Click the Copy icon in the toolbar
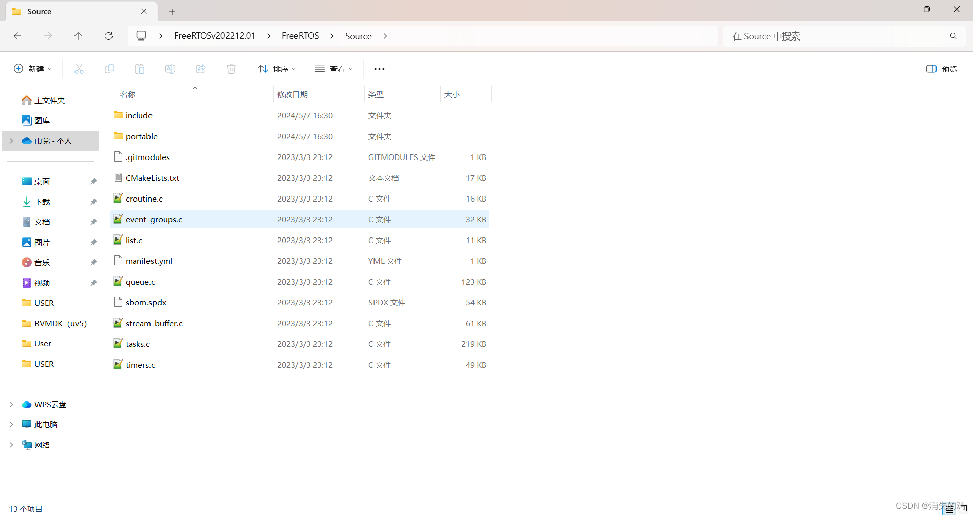Screen dimensions: 973x515 [109, 69]
